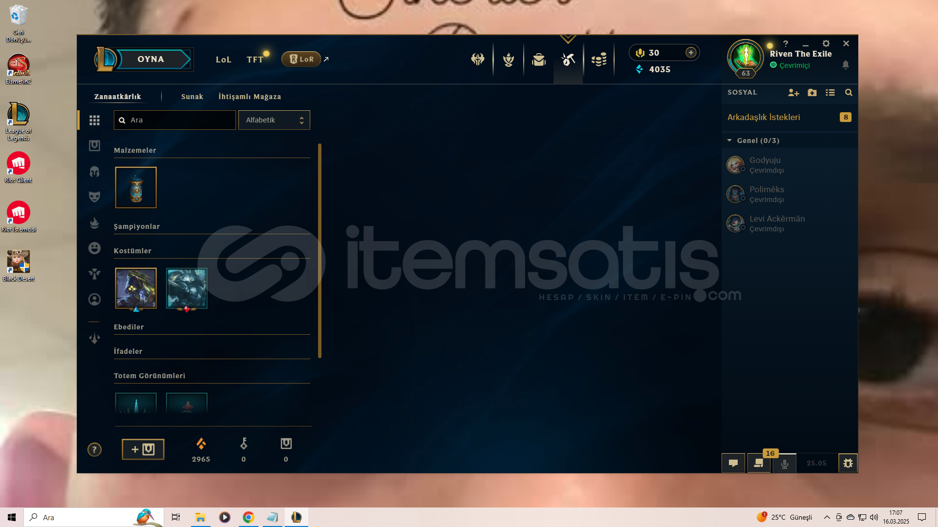Open the Store coins icon
This screenshot has width=938, height=527.
(598, 60)
